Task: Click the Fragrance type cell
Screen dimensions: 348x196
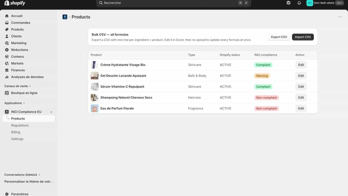Action: (195, 109)
